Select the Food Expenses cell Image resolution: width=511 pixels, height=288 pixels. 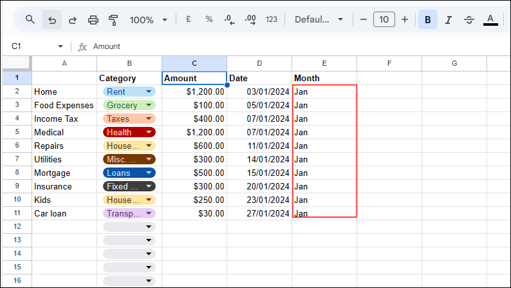click(x=64, y=105)
